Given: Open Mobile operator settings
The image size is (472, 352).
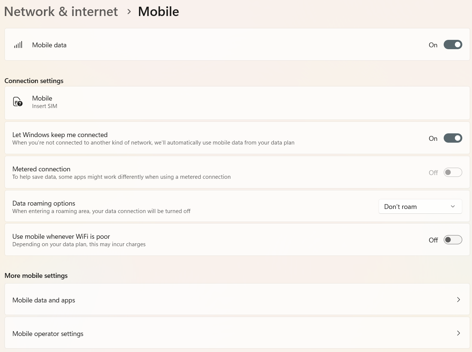Looking at the screenshot, I should tap(48, 334).
